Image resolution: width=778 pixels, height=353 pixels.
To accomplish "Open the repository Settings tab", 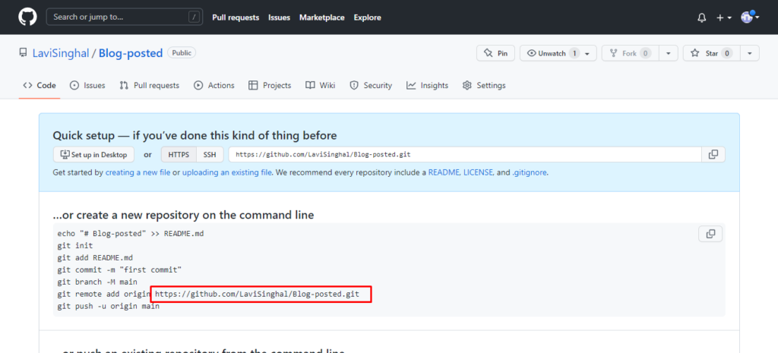I will click(484, 85).
